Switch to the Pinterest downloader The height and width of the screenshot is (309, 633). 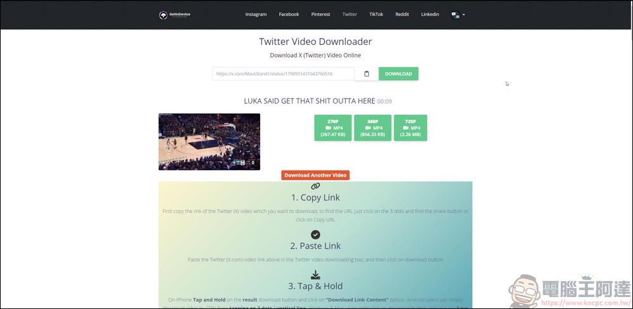pos(320,15)
